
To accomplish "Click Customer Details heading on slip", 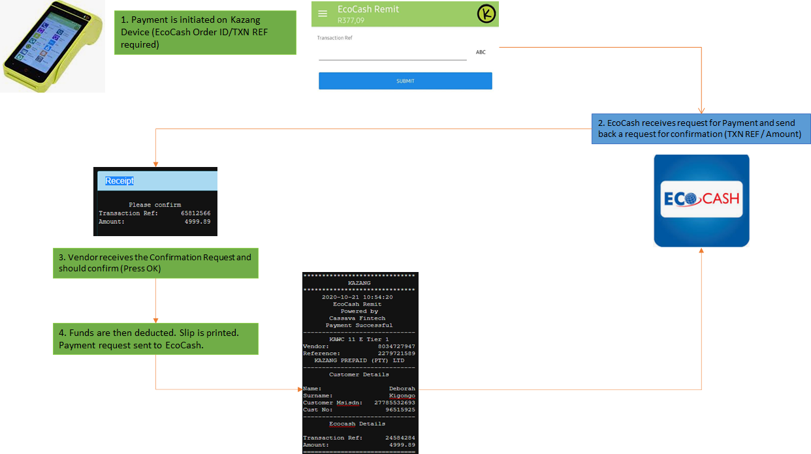I will point(359,374).
